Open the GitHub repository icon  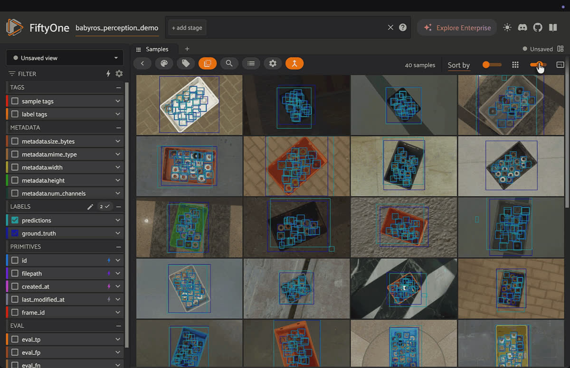pos(538,28)
